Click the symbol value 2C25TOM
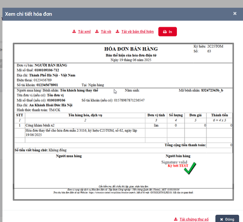 click(215, 46)
